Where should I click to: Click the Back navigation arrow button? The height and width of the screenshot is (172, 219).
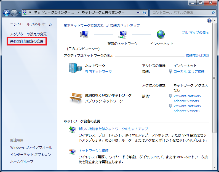tap(7, 13)
